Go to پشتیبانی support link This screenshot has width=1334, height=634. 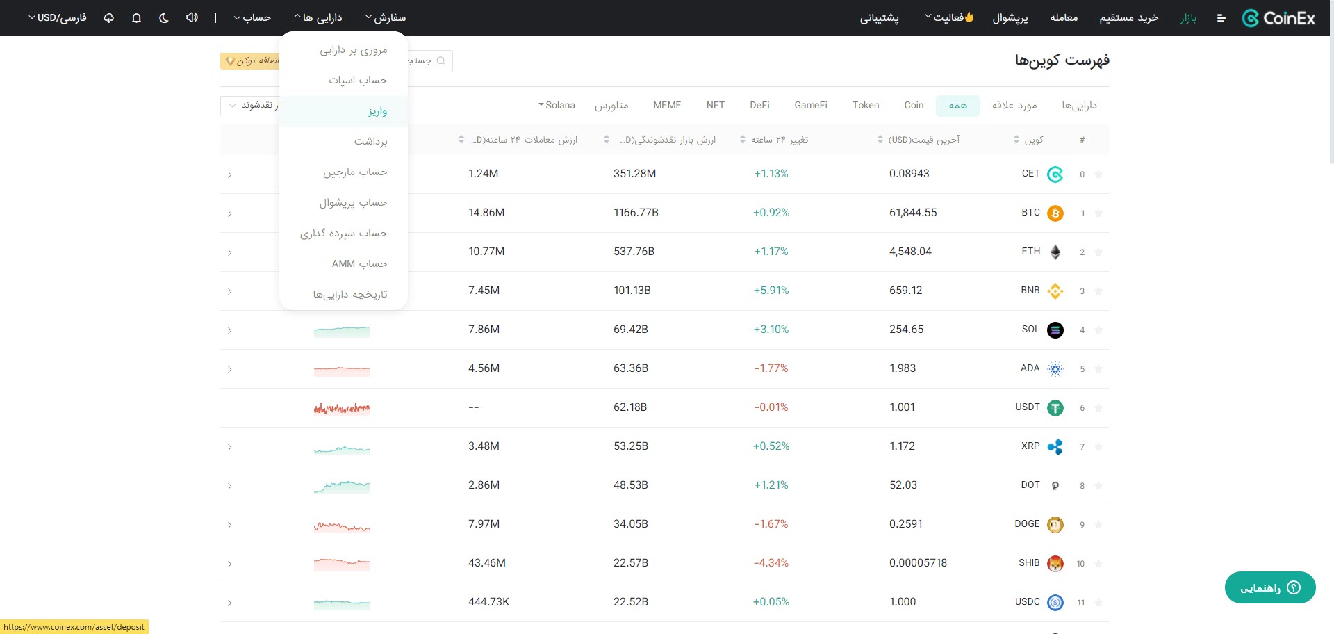click(880, 17)
